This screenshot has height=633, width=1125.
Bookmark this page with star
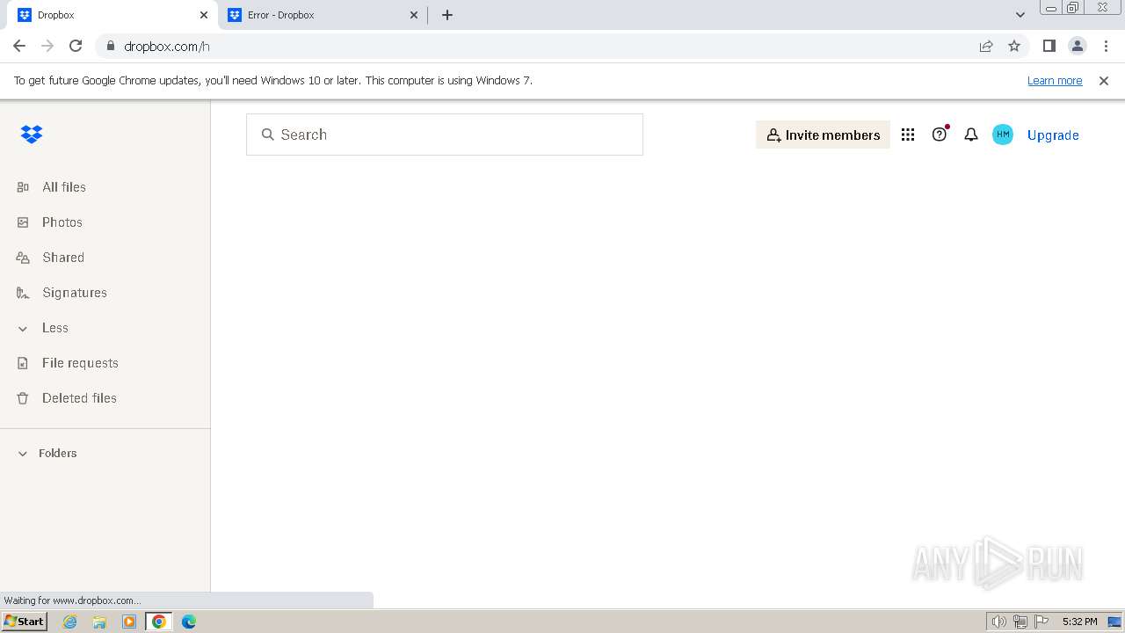pyautogui.click(x=1014, y=46)
